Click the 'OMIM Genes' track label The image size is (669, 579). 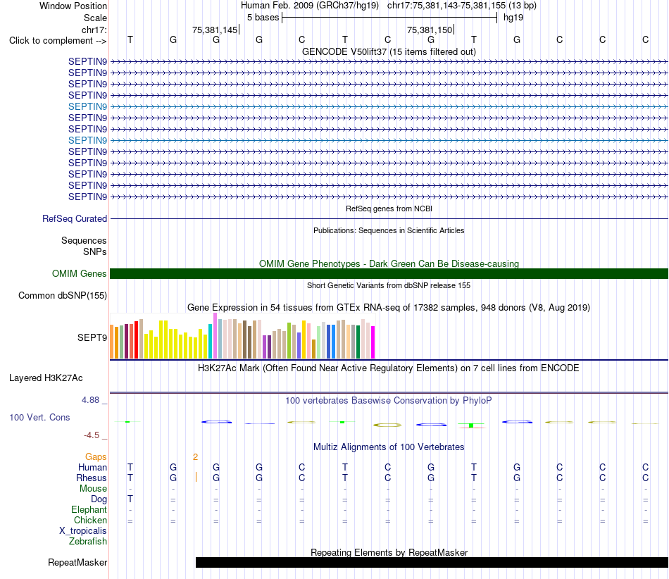click(79, 273)
